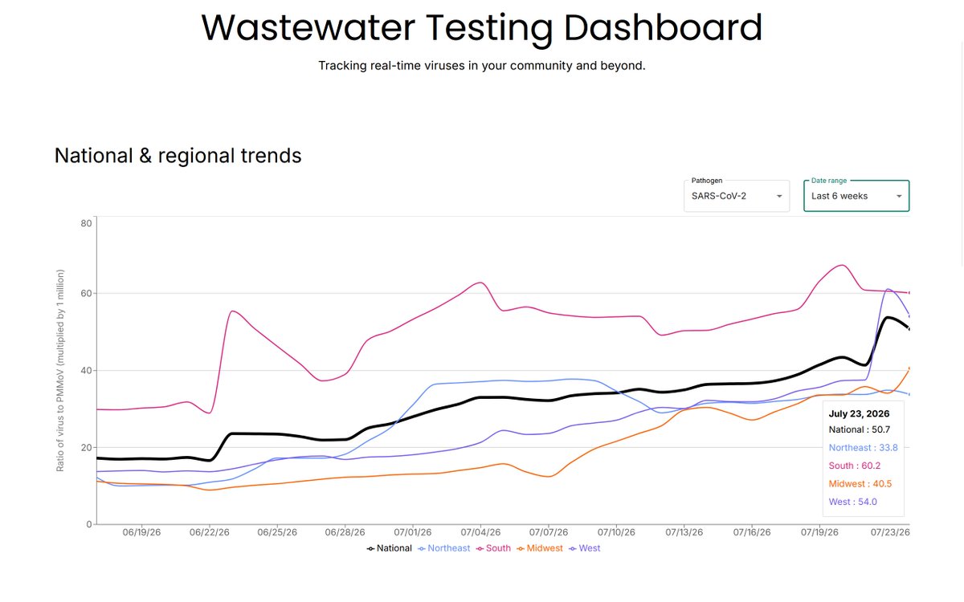Click the July 23, 2026 tooltip box

tap(864, 458)
